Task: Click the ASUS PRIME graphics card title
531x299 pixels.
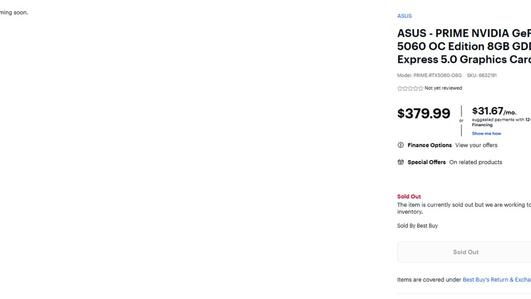Action: 464,46
